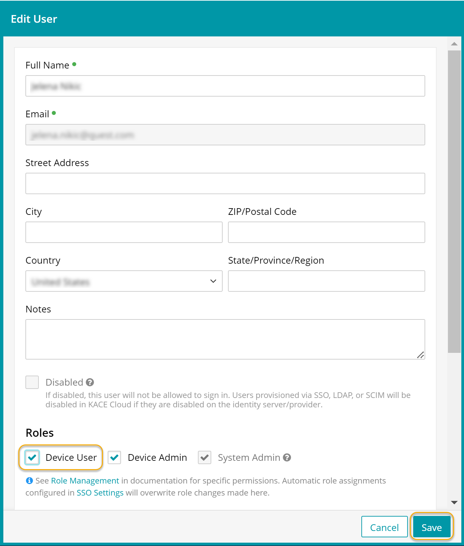Cancel editing the user
The height and width of the screenshot is (546, 464).
(384, 527)
